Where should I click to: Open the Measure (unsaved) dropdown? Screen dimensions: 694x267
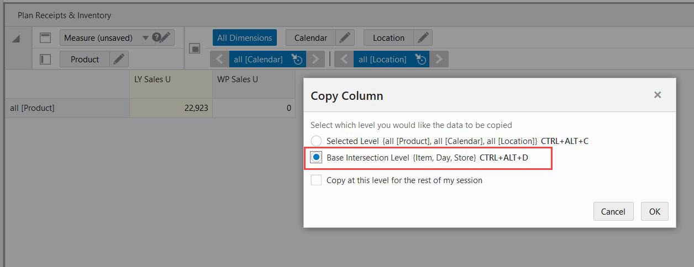[146, 38]
